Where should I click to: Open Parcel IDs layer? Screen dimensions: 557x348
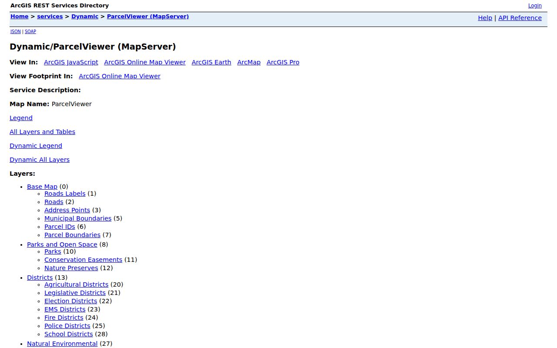pos(60,227)
